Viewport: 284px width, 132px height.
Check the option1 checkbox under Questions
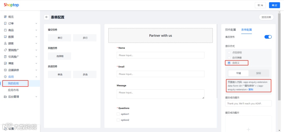point(118,114)
